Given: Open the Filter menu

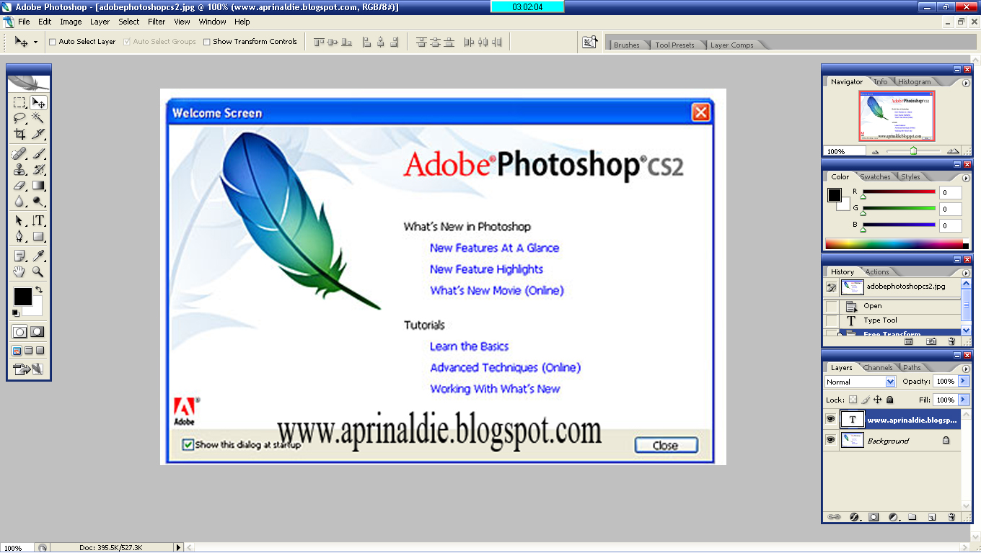Looking at the screenshot, I should pos(157,22).
